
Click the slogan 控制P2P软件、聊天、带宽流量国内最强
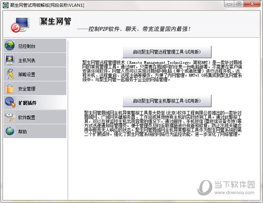tap(139, 29)
